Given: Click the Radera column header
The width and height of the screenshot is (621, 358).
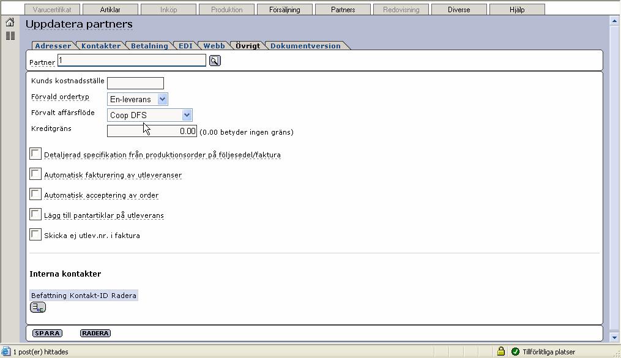Looking at the screenshot, I should pyautogui.click(x=124, y=296).
